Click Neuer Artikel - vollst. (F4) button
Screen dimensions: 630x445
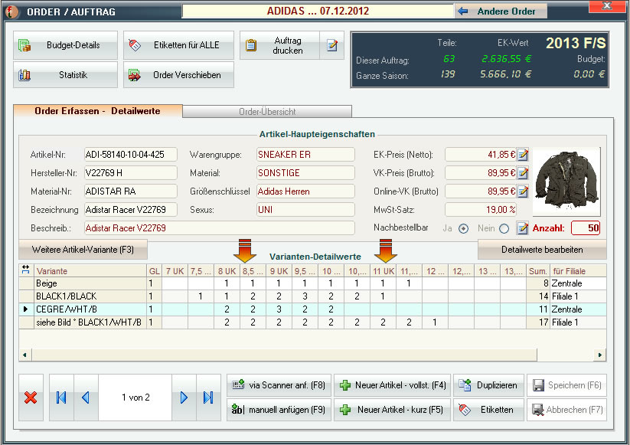[x=392, y=385]
